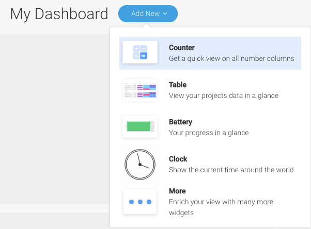The width and height of the screenshot is (311, 229).
Task: Click 'View your projects data in a glance'
Action: 224,96
